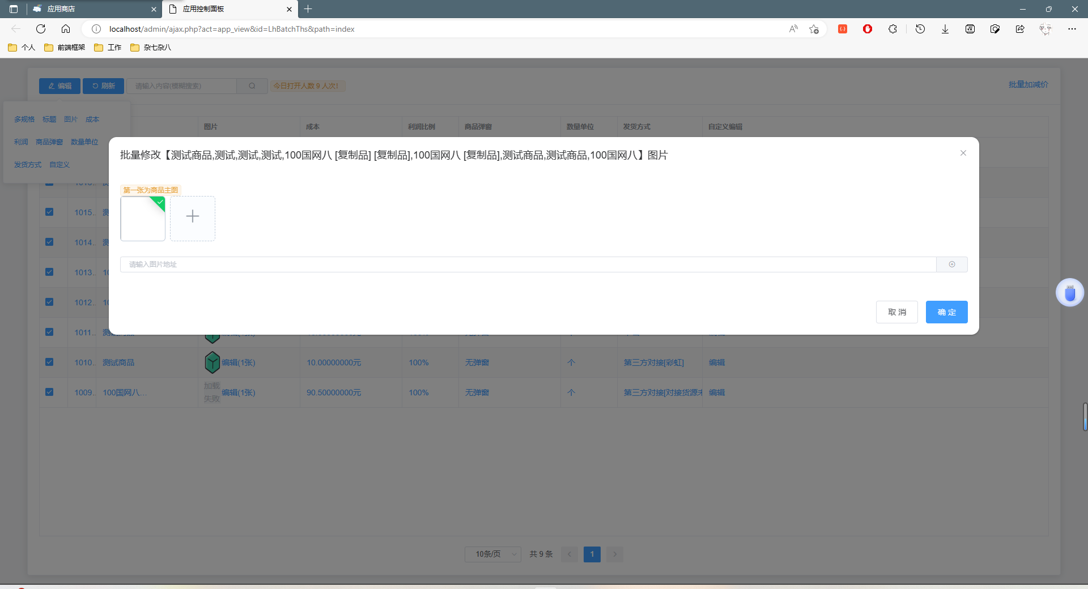Uncheck the row 1011 checkbox
This screenshot has height=589, width=1088.
tap(49, 332)
